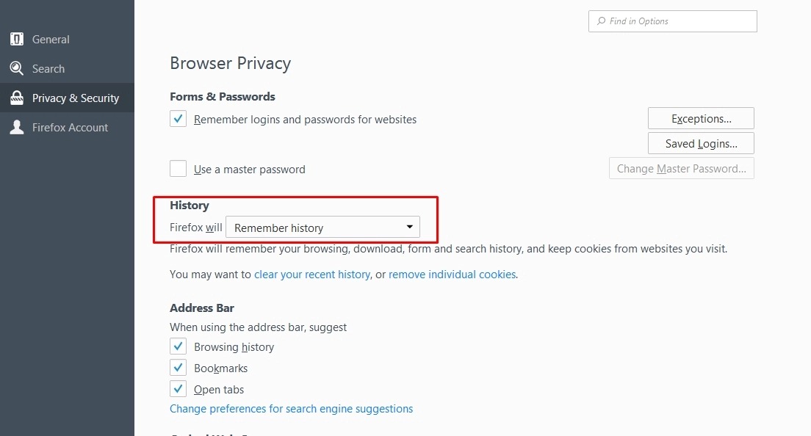Click the Change Master Password... button
Screen dimensions: 811x436
point(681,169)
